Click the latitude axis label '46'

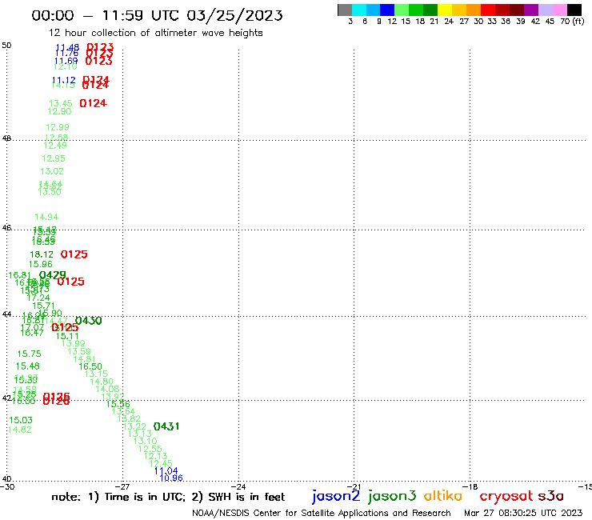pyautogui.click(x=6, y=228)
